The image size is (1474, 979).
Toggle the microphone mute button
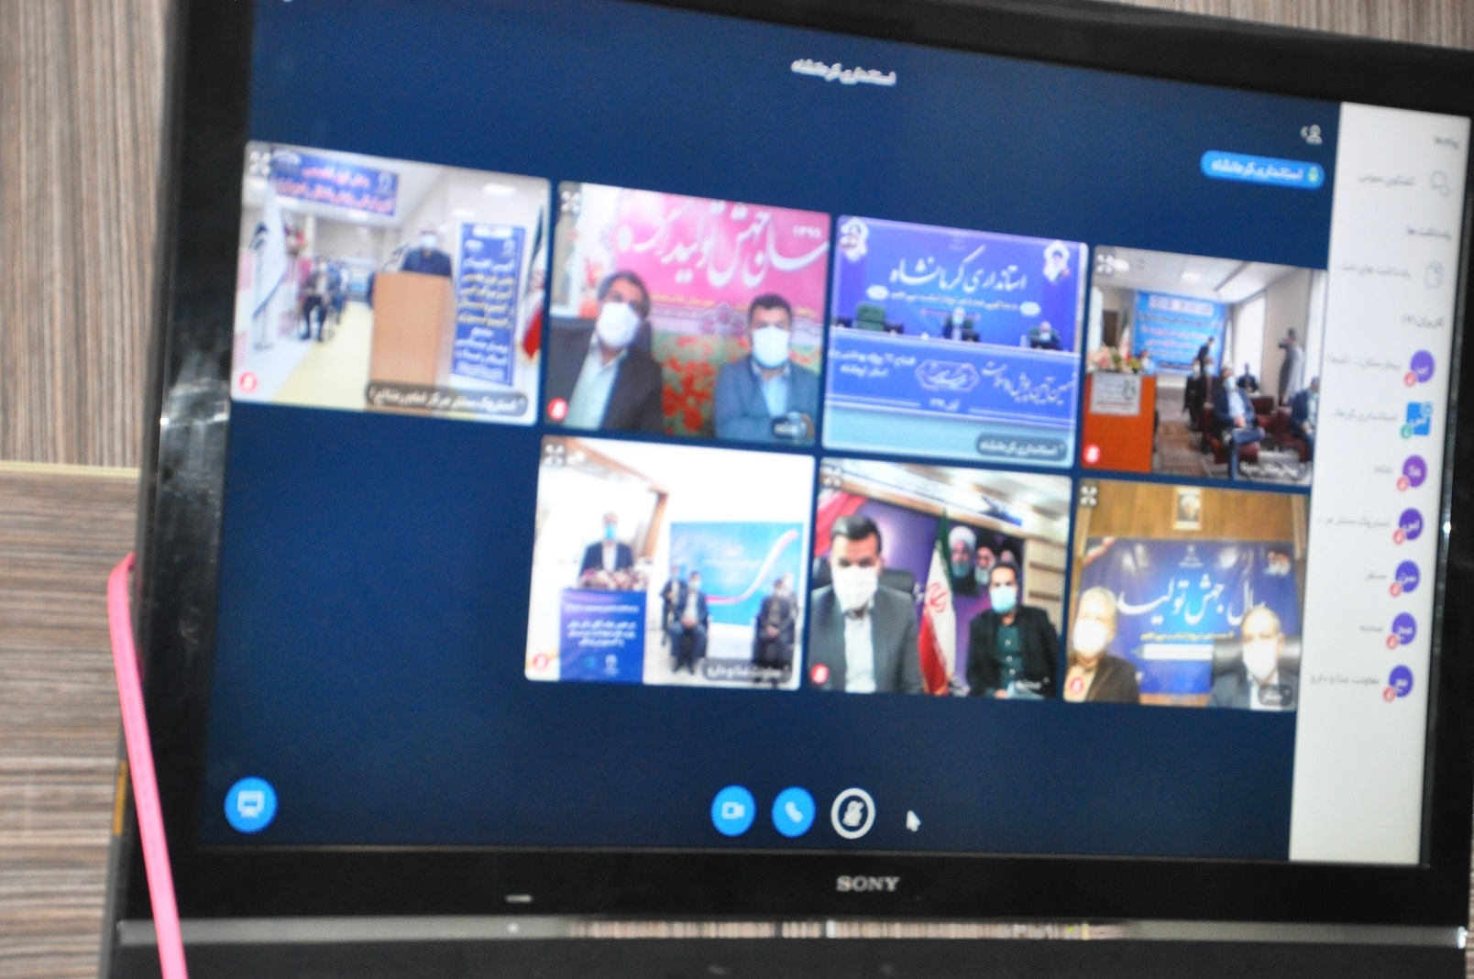tap(852, 813)
